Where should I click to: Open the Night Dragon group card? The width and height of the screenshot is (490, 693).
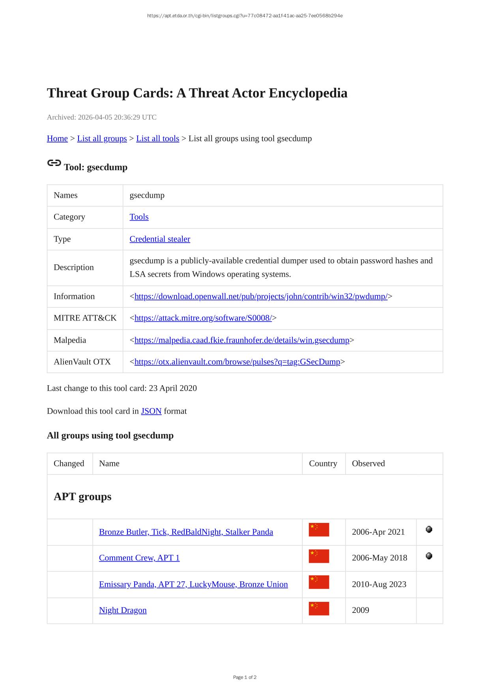coord(123,611)
